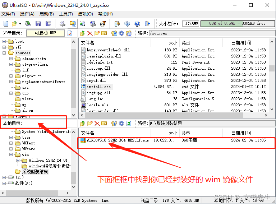
Task: Click the highlighted folder icon left of /sources path
Action: [129, 33]
